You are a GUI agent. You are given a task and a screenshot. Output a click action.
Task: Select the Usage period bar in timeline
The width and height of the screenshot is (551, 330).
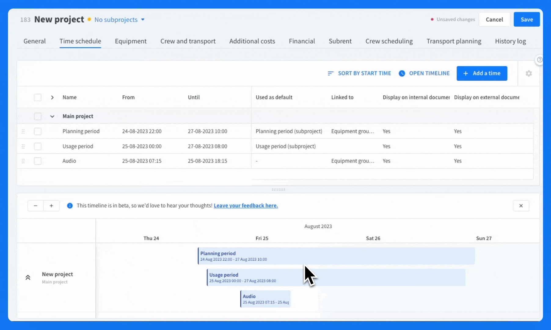[x=336, y=277]
